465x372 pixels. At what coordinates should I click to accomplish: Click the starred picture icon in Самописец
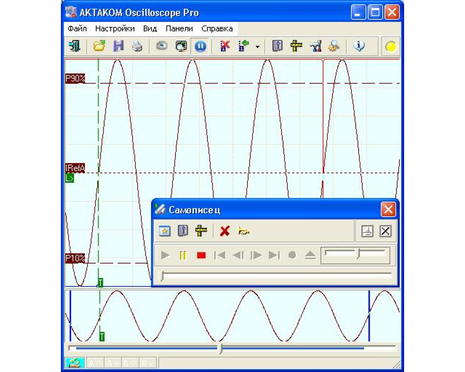[x=165, y=231]
